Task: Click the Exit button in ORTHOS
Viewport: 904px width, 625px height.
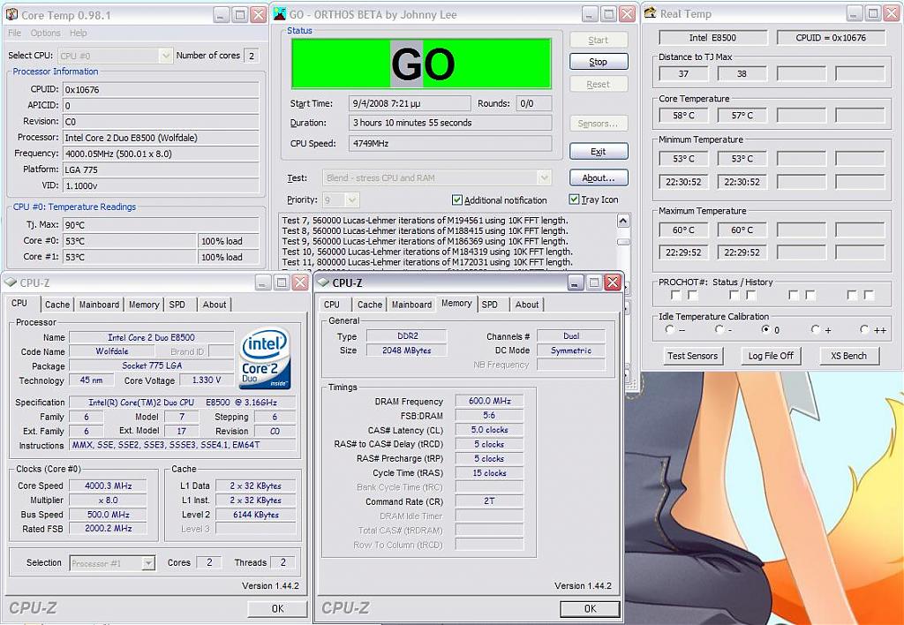Action: pyautogui.click(x=599, y=152)
